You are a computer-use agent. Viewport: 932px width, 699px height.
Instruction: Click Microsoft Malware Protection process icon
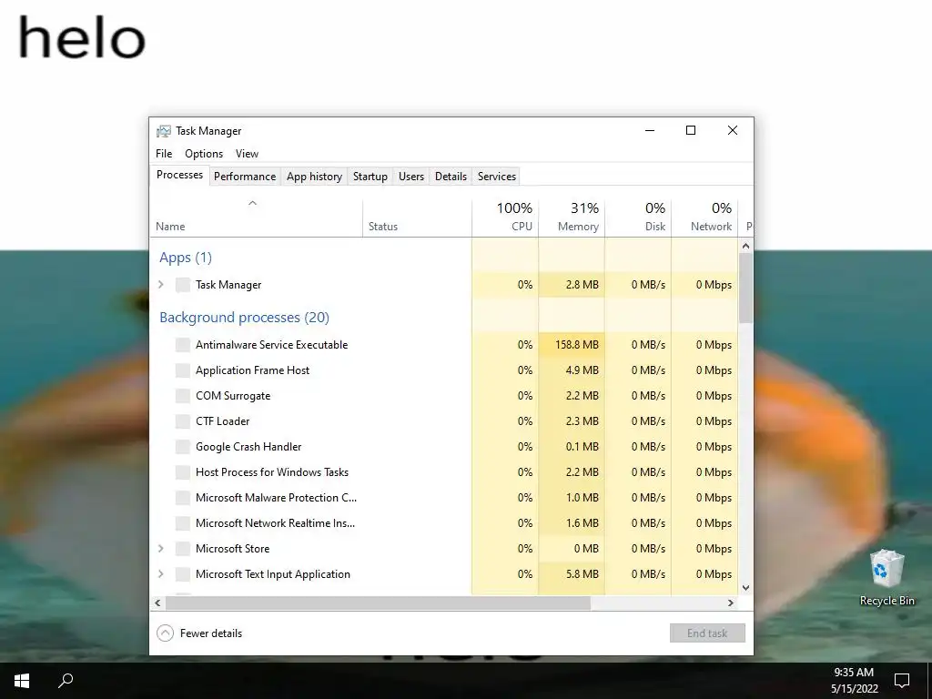coord(183,498)
